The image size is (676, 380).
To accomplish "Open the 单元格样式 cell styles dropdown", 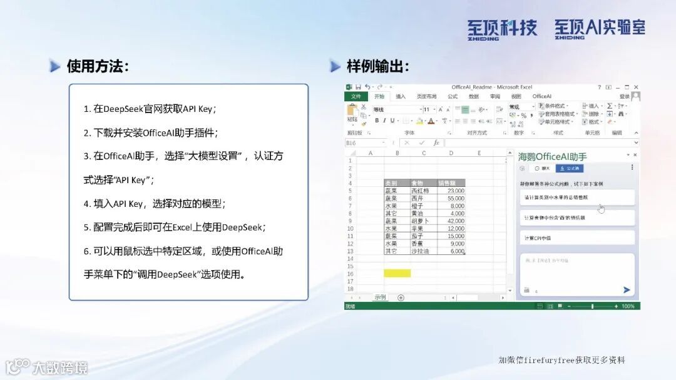I will (x=556, y=122).
